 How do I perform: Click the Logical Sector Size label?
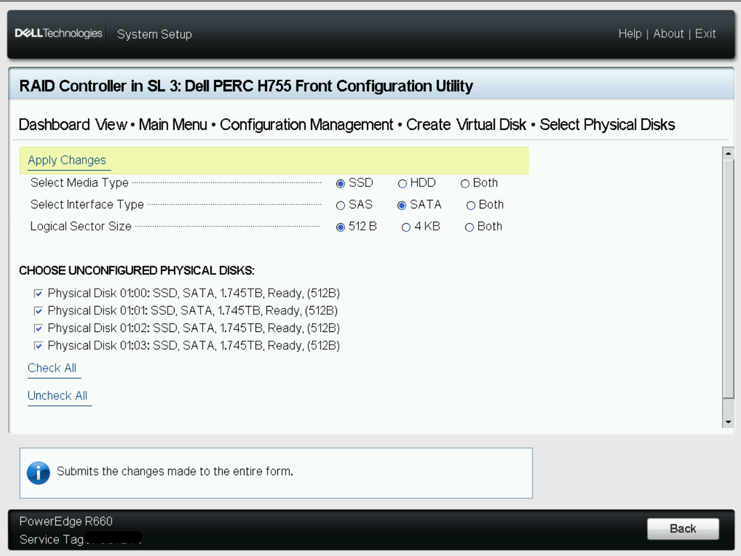pyautogui.click(x=81, y=226)
